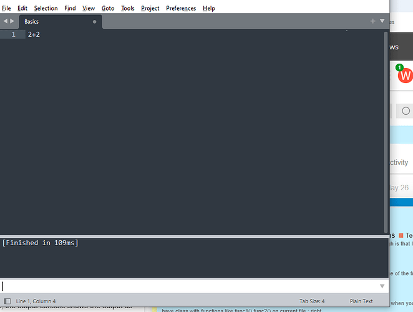Click the Finished in 109ms build output

click(41, 243)
